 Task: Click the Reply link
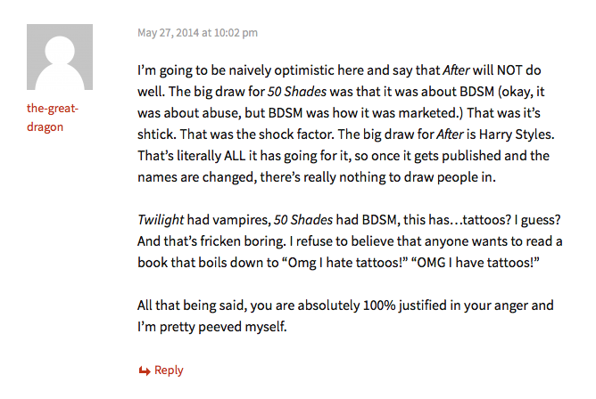pyautogui.click(x=169, y=370)
